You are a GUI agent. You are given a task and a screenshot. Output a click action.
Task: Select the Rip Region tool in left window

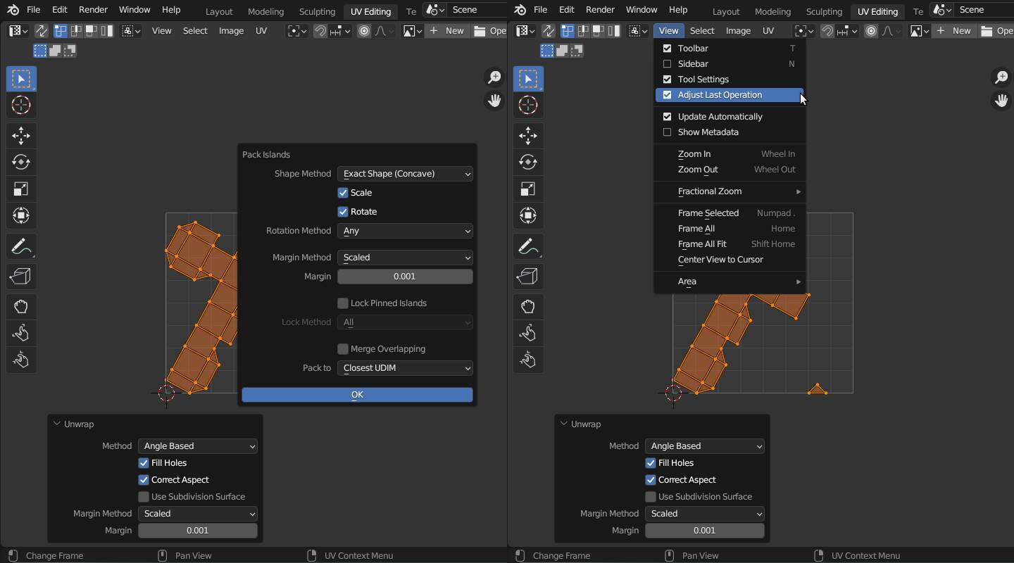21,276
